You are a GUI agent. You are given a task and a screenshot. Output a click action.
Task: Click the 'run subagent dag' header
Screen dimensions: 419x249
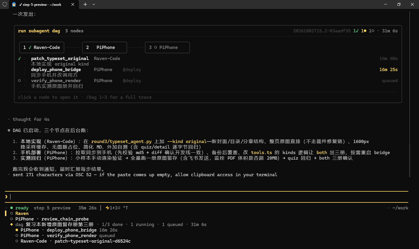[39, 31]
